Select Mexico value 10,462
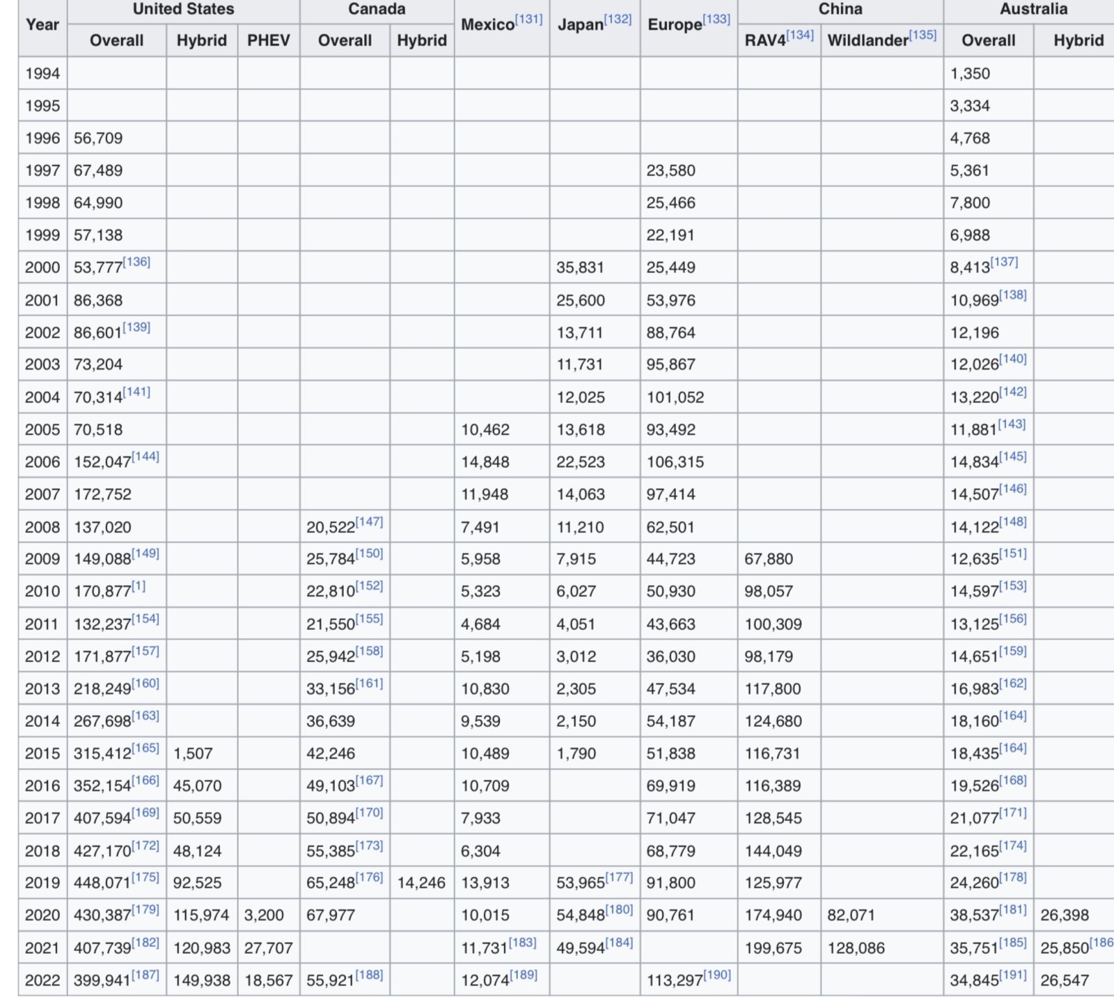This screenshot has width=1114, height=997. [x=485, y=430]
